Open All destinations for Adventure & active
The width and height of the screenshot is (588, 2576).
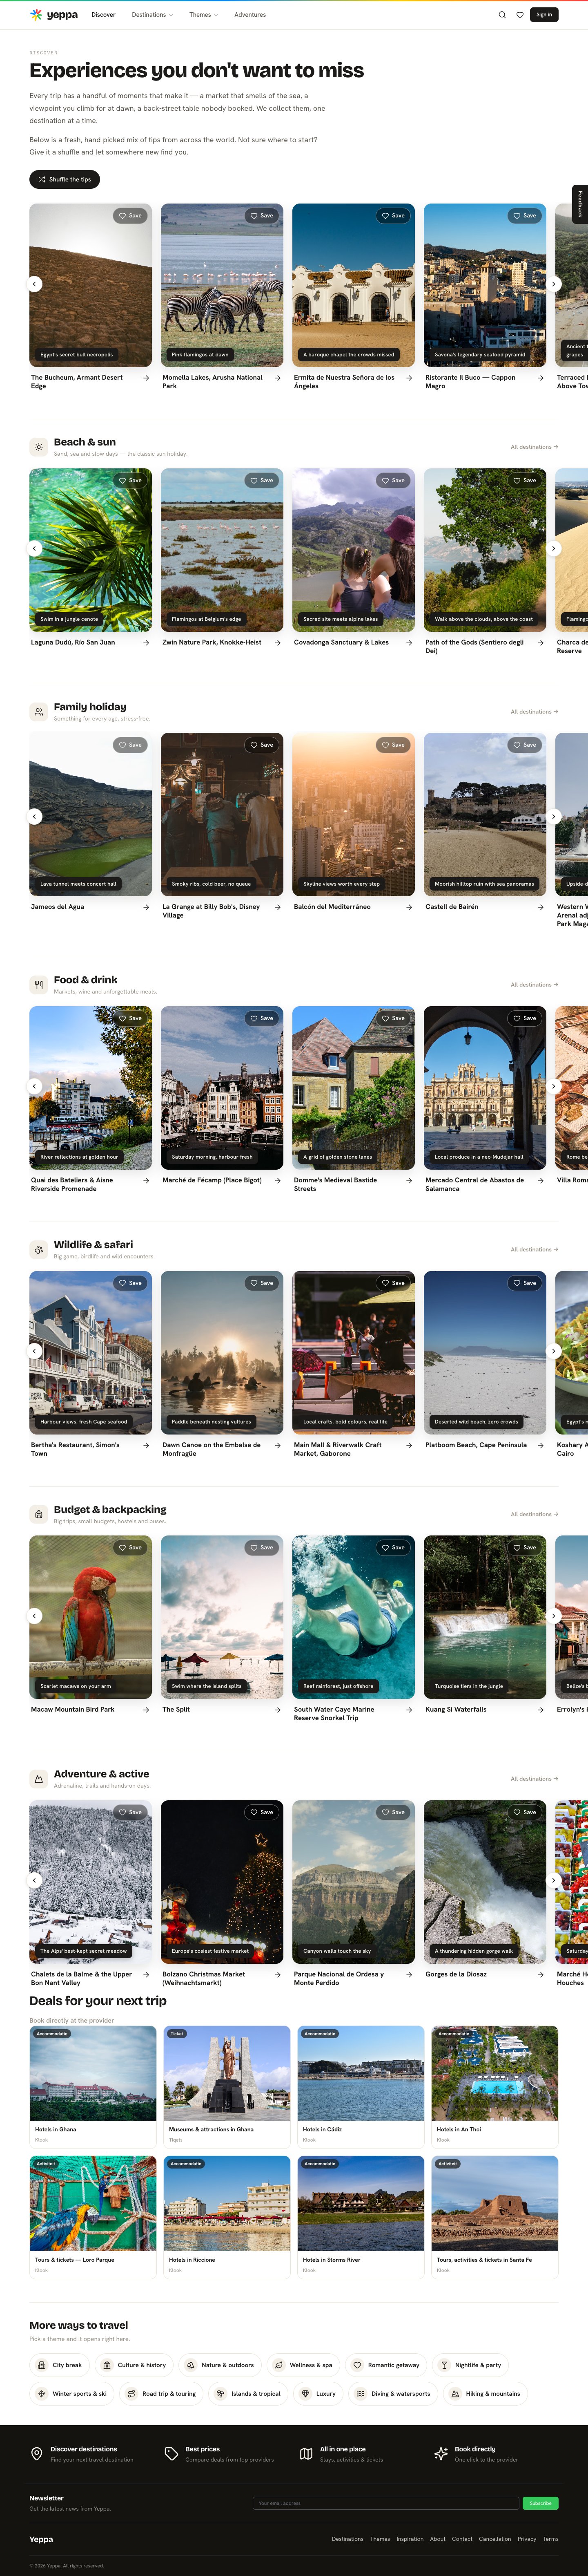click(534, 1779)
